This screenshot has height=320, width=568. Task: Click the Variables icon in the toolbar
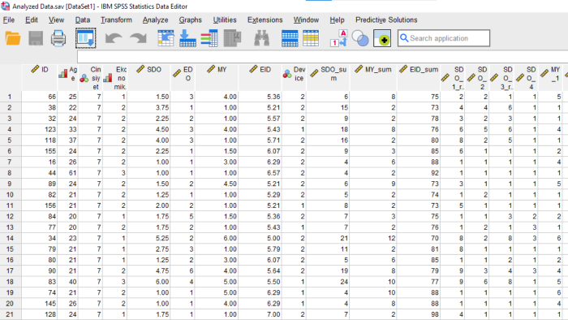pos(209,38)
